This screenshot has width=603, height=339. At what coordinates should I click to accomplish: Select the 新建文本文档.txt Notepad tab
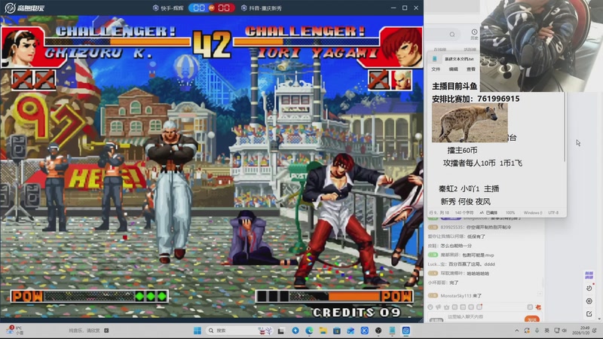pos(459,59)
